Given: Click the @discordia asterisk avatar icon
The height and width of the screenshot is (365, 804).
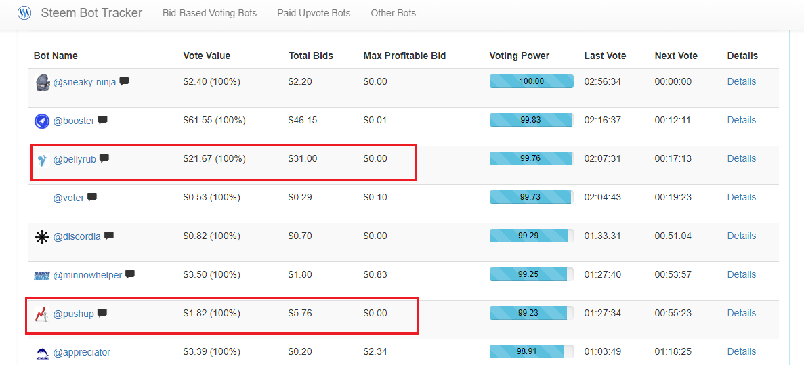Looking at the screenshot, I should pos(41,237).
